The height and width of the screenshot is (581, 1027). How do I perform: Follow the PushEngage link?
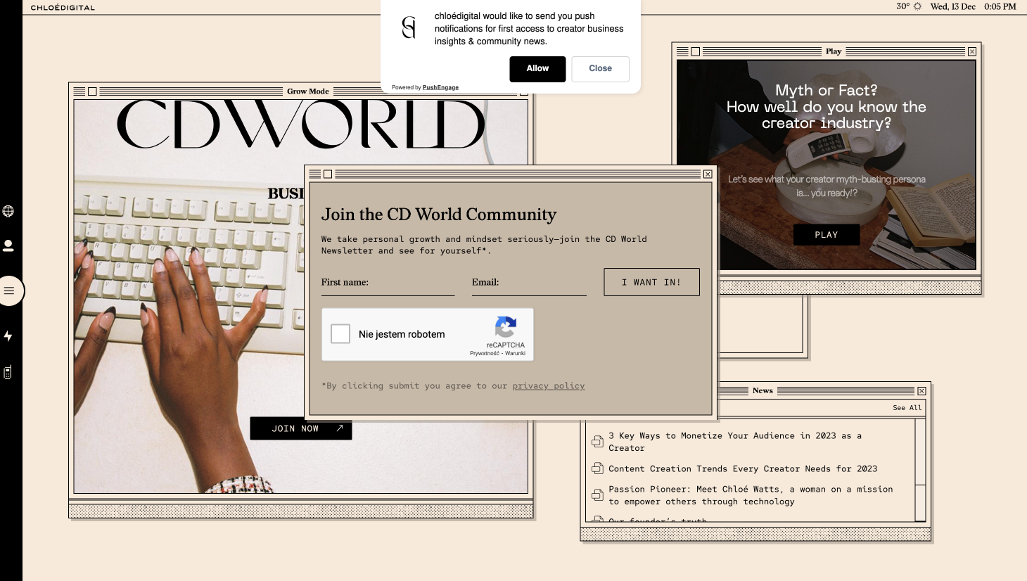(x=440, y=88)
